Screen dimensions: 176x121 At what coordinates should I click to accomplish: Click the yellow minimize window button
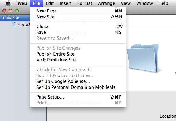coord(11,11)
